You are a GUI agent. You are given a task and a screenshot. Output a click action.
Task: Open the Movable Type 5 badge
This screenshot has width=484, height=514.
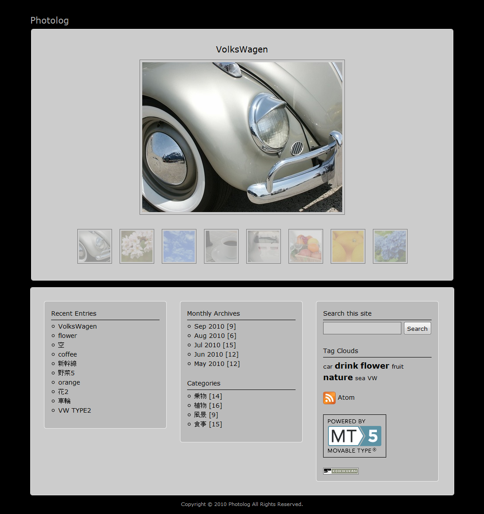355,436
